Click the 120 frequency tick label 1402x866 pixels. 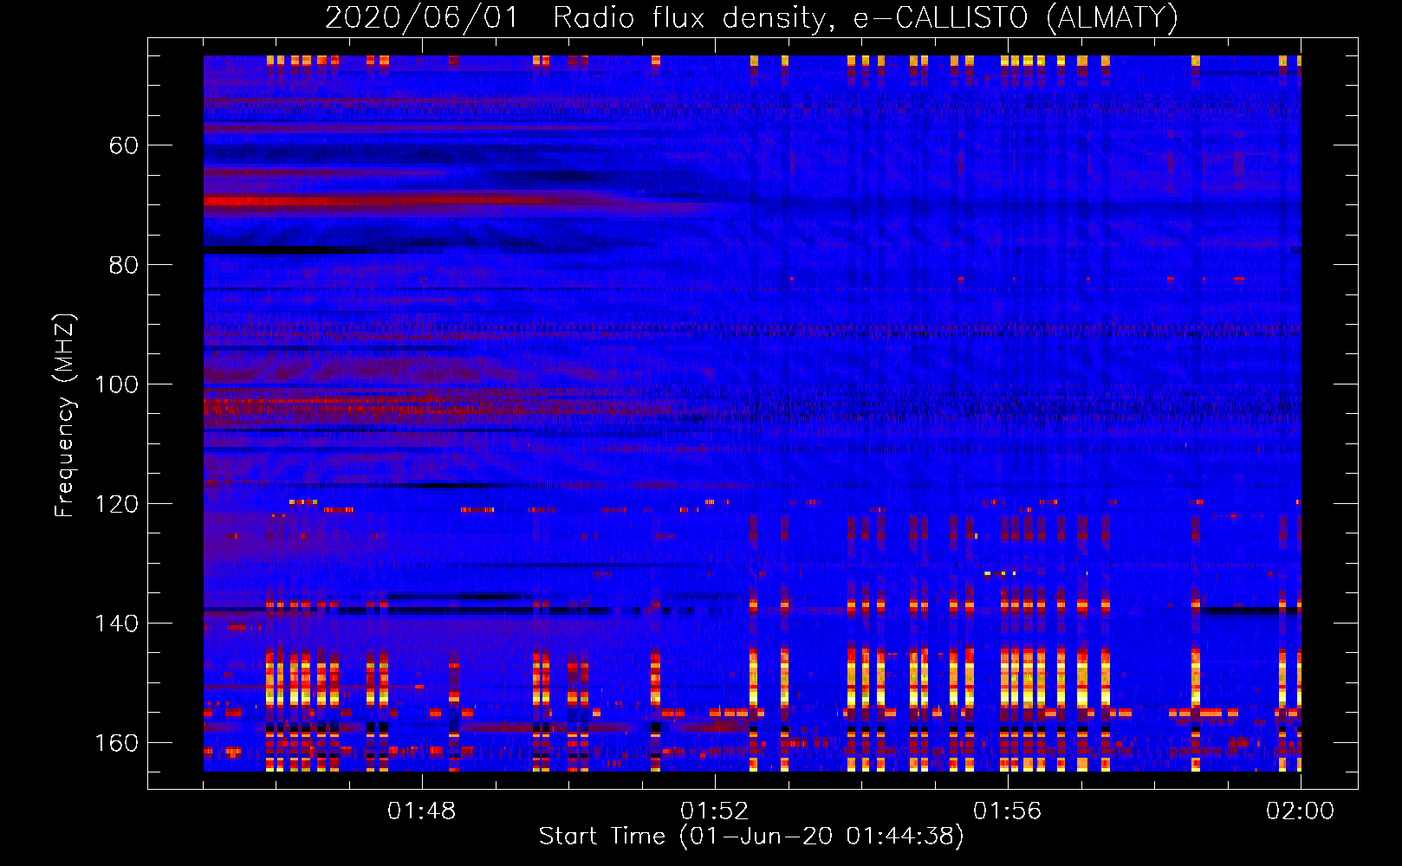tap(116, 504)
